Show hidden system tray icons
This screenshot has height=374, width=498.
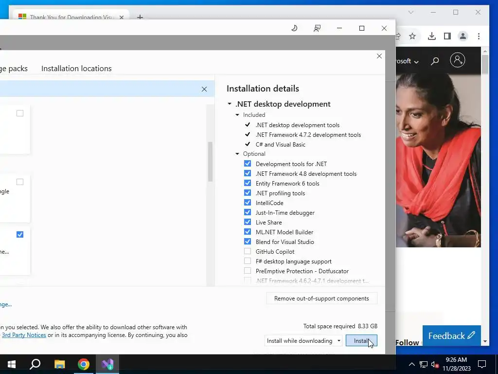tap(411, 364)
